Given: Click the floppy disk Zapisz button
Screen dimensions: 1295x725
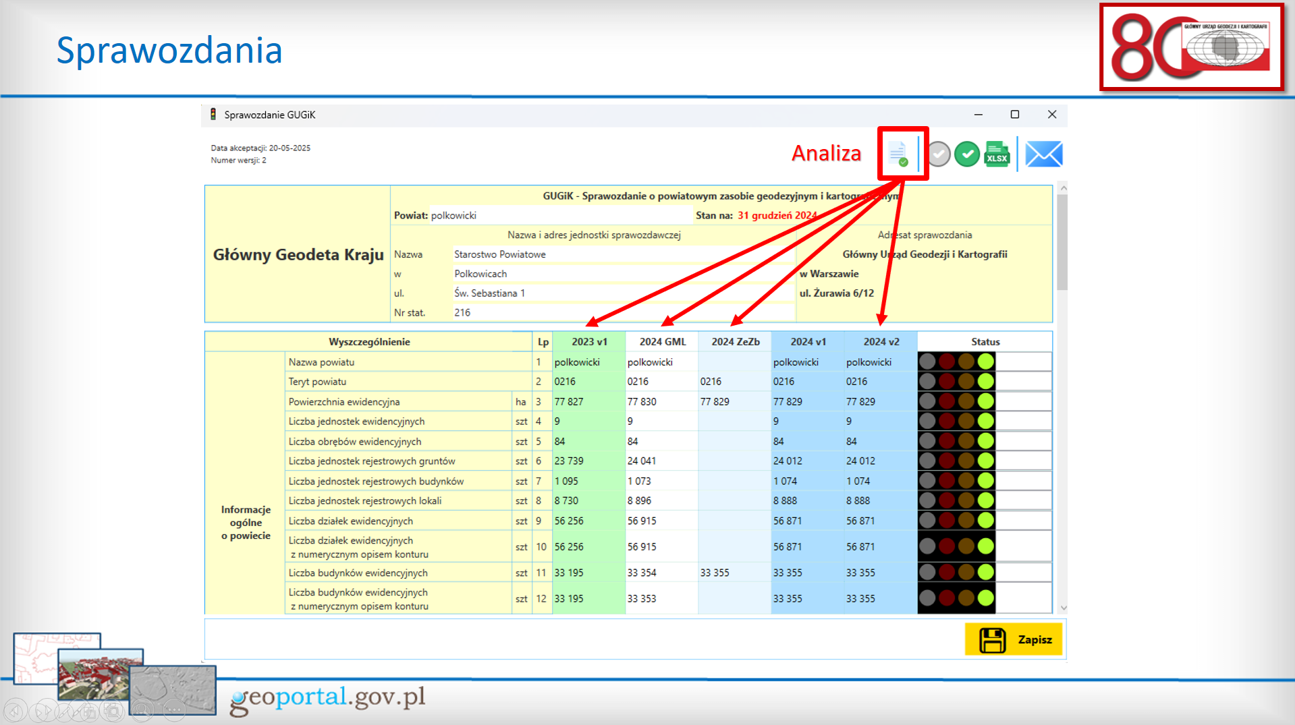Looking at the screenshot, I should pos(1013,639).
